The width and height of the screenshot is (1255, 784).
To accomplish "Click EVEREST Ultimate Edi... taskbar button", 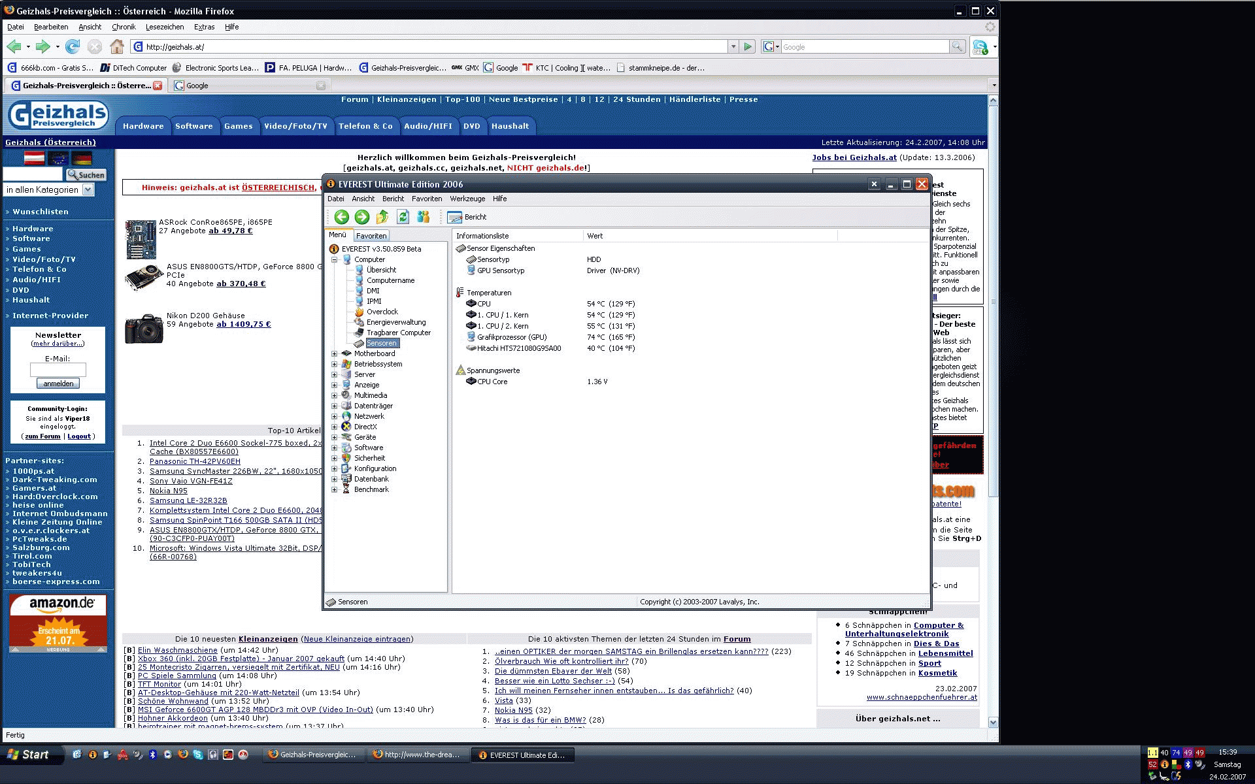I will pos(522,755).
